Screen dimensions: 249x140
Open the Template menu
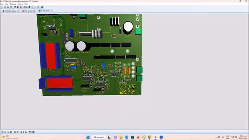[13, 4]
